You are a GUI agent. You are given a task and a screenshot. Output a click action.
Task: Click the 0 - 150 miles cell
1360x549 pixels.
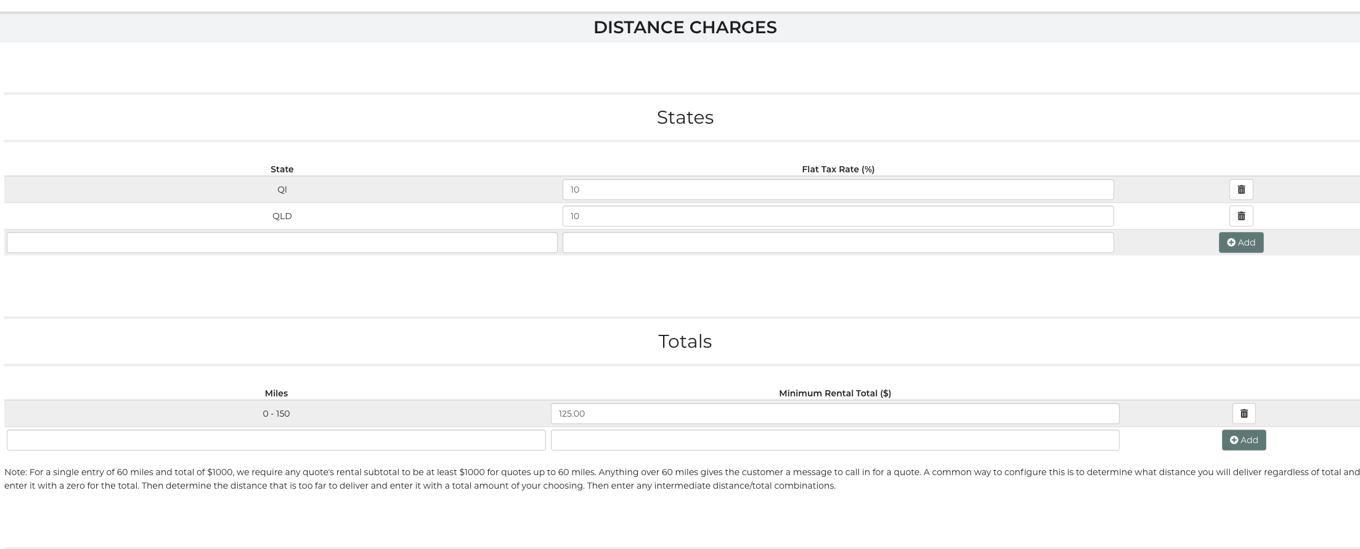pos(276,414)
